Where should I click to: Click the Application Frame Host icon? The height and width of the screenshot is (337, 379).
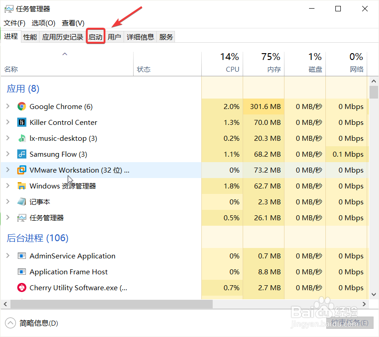pyautogui.click(x=21, y=272)
